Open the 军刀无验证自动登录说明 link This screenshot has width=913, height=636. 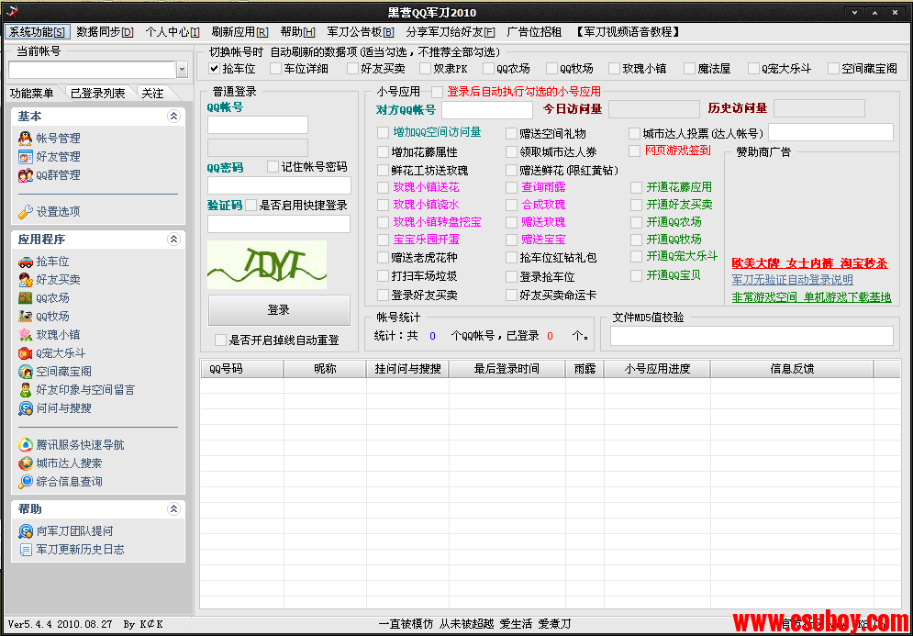792,280
